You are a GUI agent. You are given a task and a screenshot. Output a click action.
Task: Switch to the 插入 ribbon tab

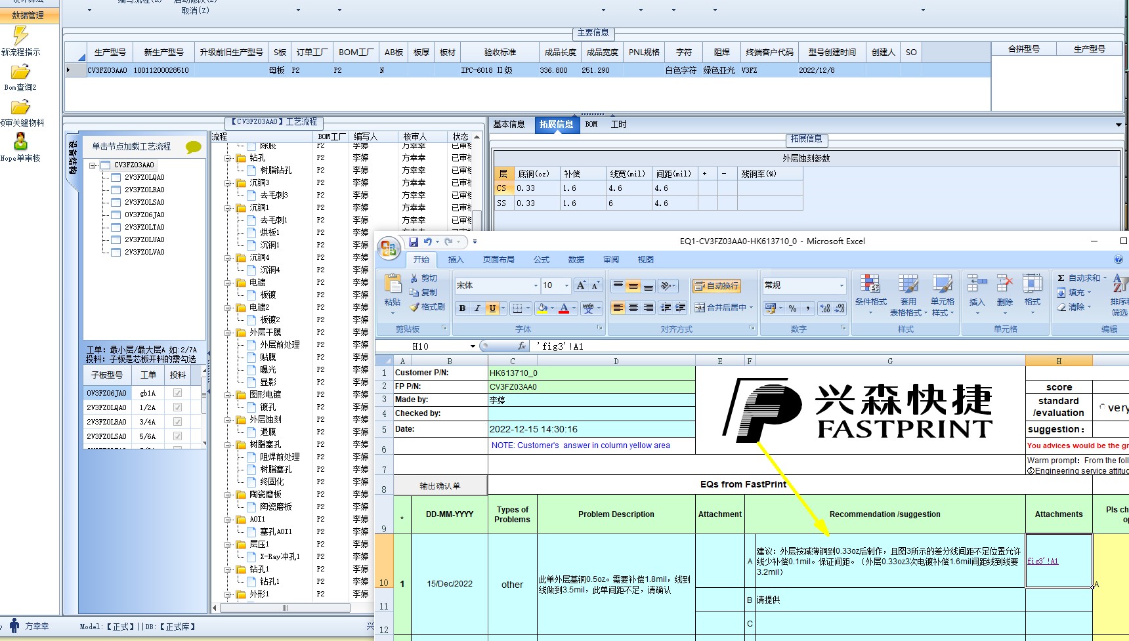[x=456, y=260]
